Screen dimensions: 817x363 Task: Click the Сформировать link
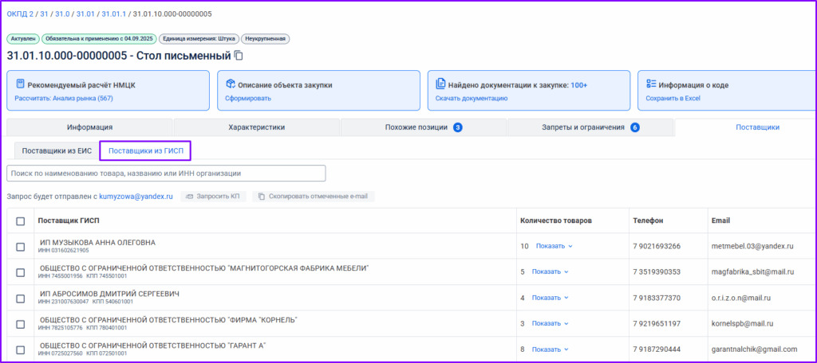coord(248,98)
